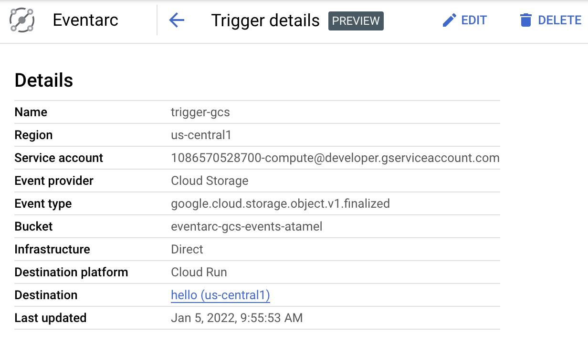Click the Details section heading
Screen dimensions: 588x343
pyautogui.click(x=44, y=81)
